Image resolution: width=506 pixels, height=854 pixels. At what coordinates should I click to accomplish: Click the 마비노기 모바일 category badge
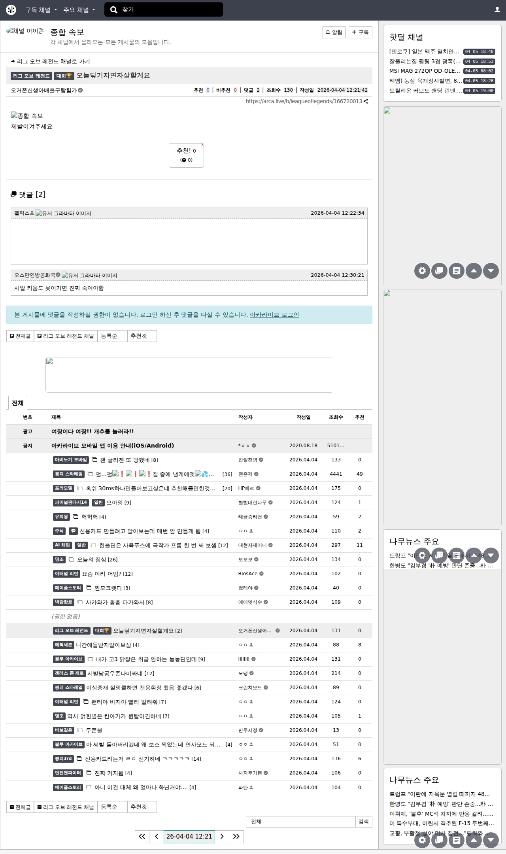pos(71,460)
